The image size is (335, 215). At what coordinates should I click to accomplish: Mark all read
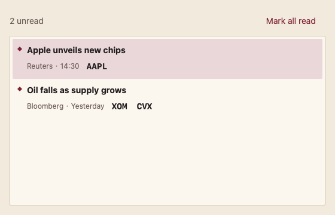291,21
